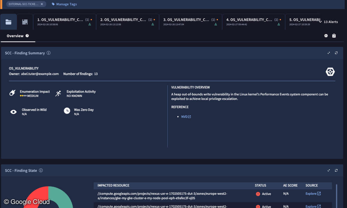Viewport: 347px width, 208px height.
Task: Select alert tab 2. OS_VULNERABILITY_C...
Action: click(x=128, y=22)
